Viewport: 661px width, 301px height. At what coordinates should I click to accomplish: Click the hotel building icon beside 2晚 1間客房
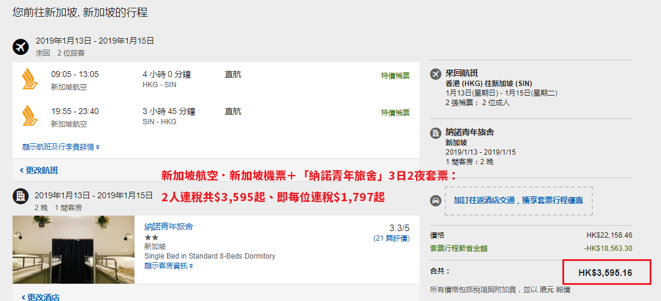pos(20,196)
